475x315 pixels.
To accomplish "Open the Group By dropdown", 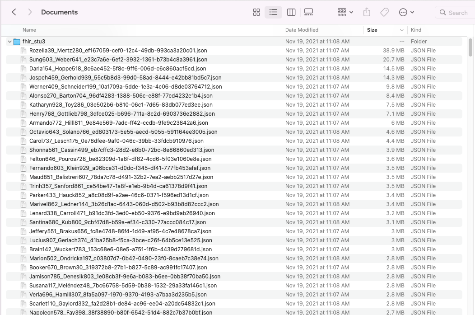I will click(345, 12).
